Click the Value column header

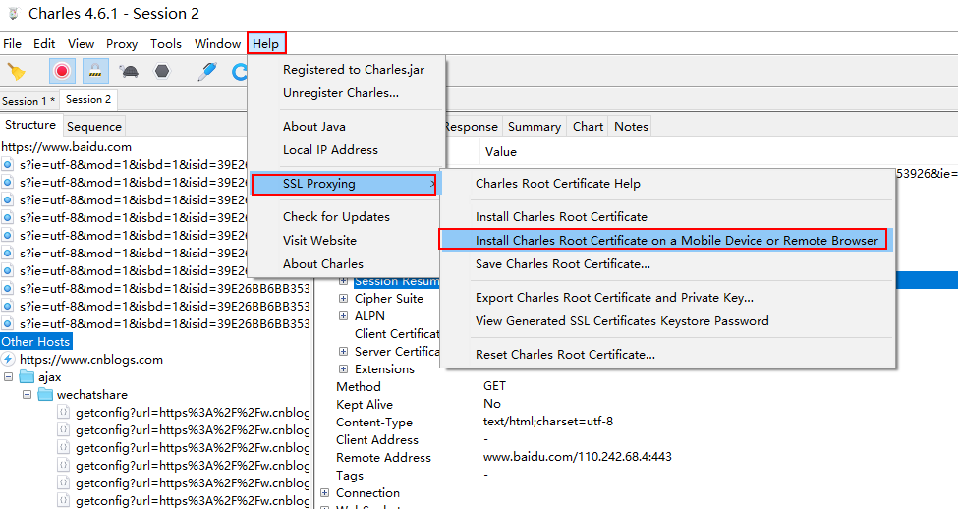tap(501, 152)
